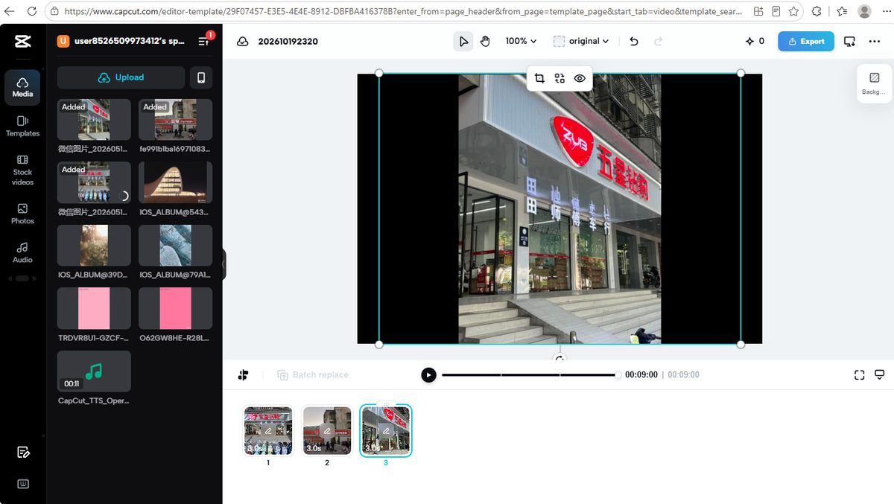Click the project name 202610192320
Screen dimensions: 894x504
pos(288,42)
